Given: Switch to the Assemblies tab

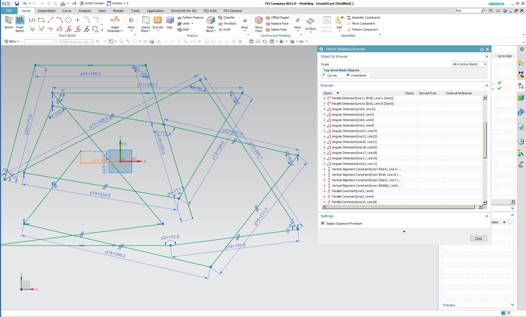Looking at the screenshot, I should point(46,11).
